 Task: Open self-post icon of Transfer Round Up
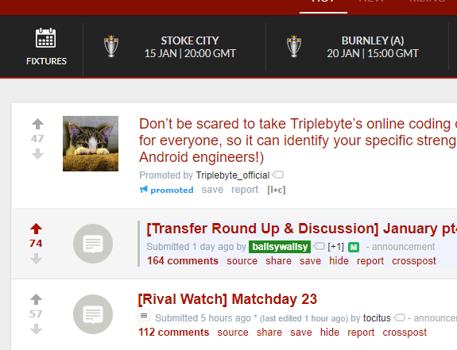[x=93, y=244]
